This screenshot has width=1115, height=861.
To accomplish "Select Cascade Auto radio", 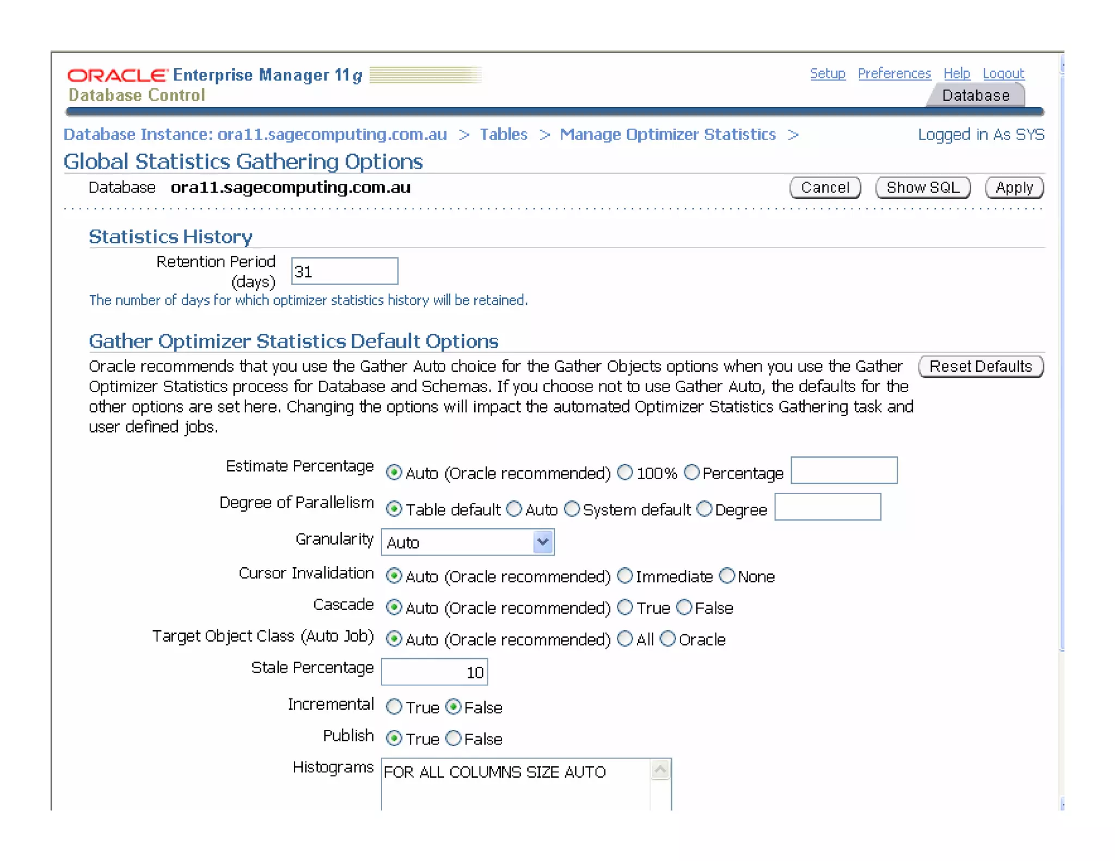I will click(394, 607).
